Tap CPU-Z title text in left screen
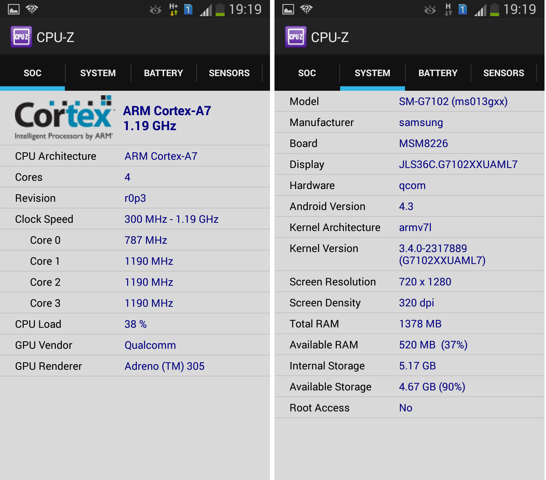This screenshot has height=480, width=546. point(55,37)
